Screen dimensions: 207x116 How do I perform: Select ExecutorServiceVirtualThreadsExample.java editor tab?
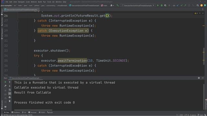click(x=22, y=9)
